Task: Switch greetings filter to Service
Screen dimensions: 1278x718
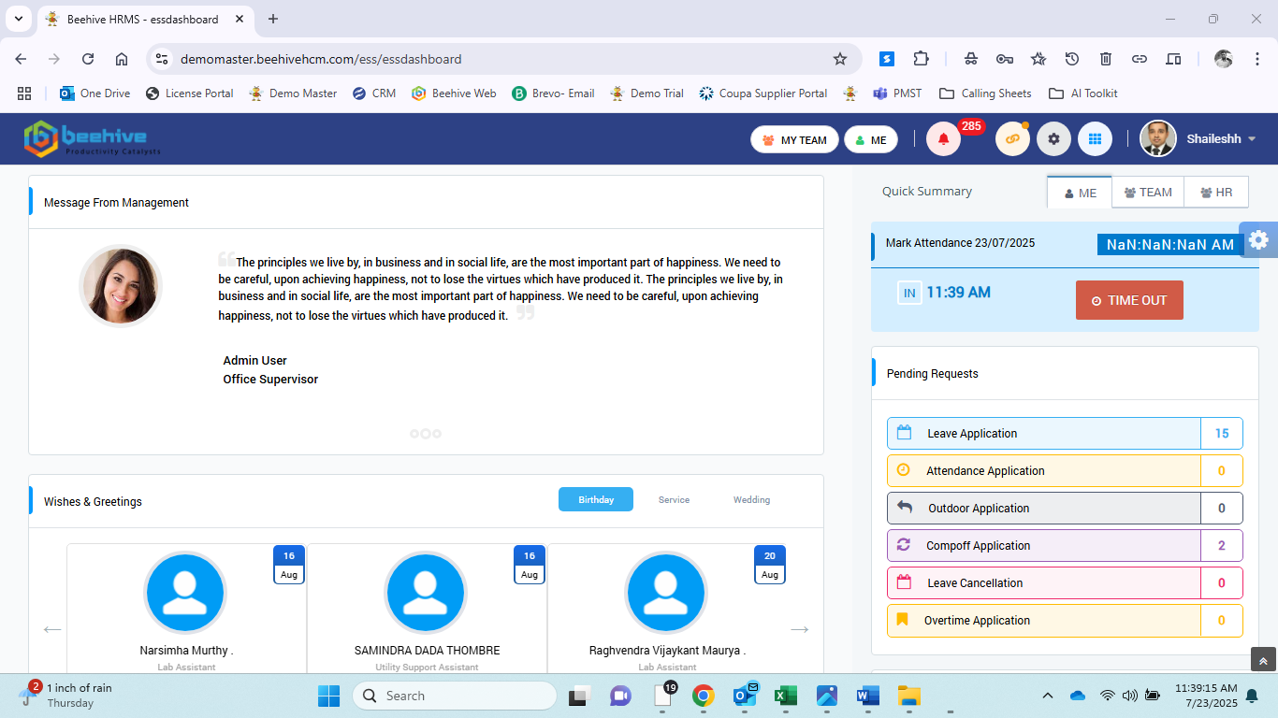Action: coord(673,499)
